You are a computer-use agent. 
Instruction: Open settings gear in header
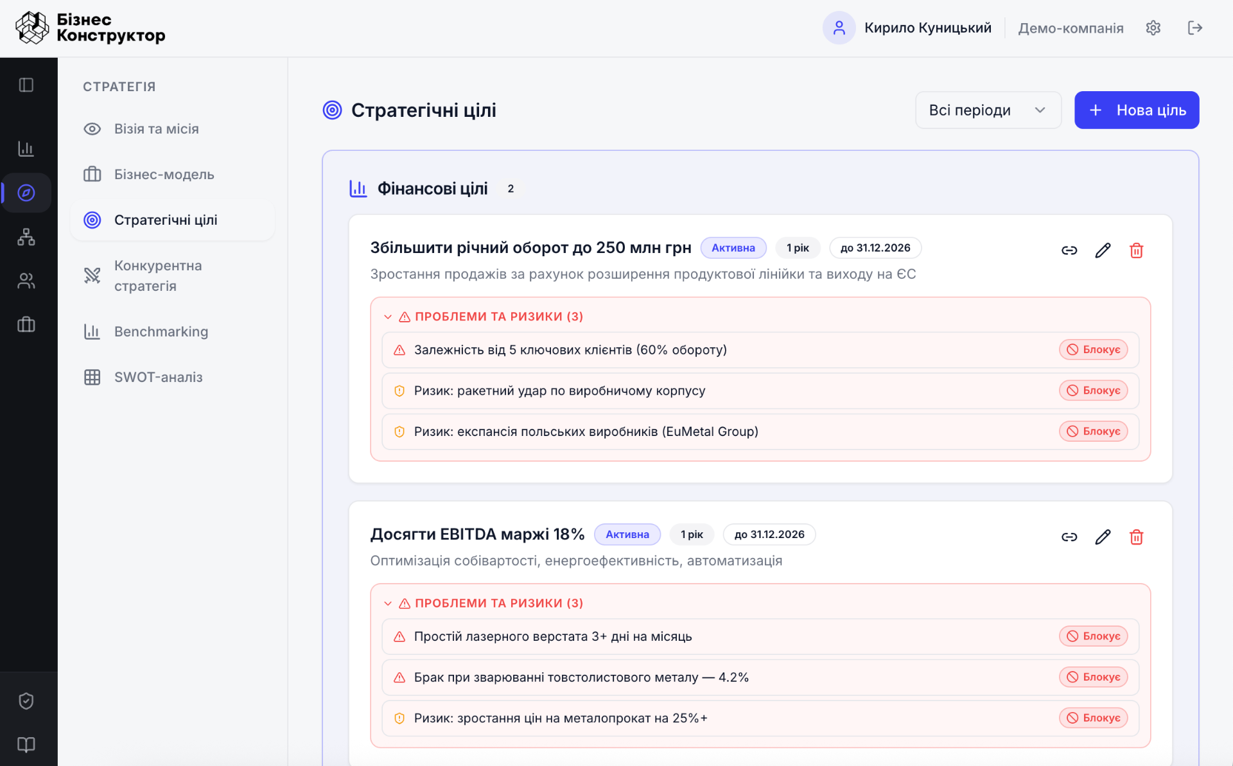(1153, 28)
